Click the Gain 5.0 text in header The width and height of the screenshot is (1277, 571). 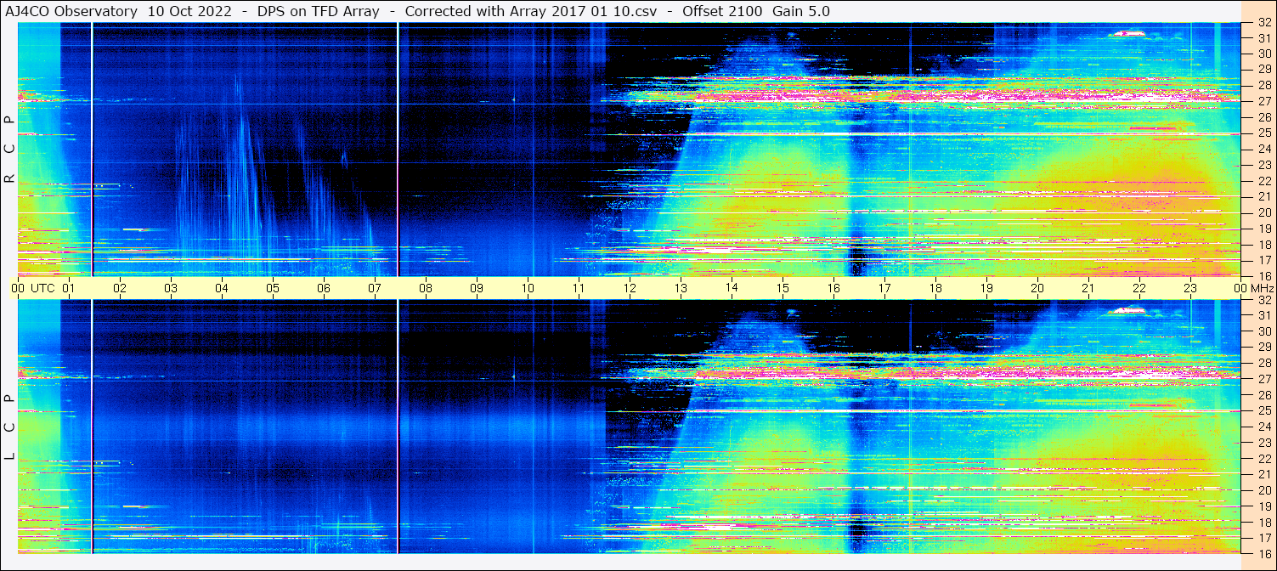click(801, 11)
